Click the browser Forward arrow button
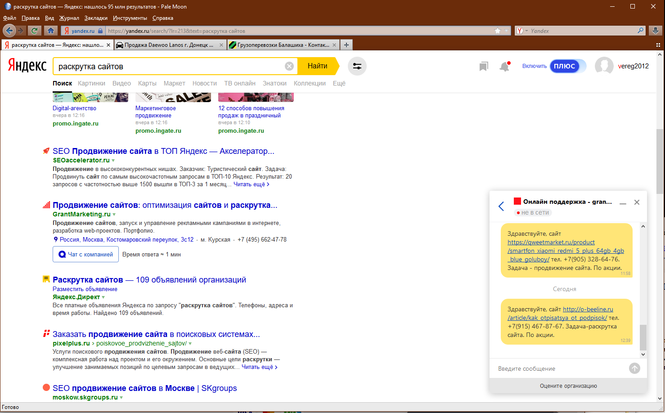Viewport: 665px width, 413px height. pos(21,31)
